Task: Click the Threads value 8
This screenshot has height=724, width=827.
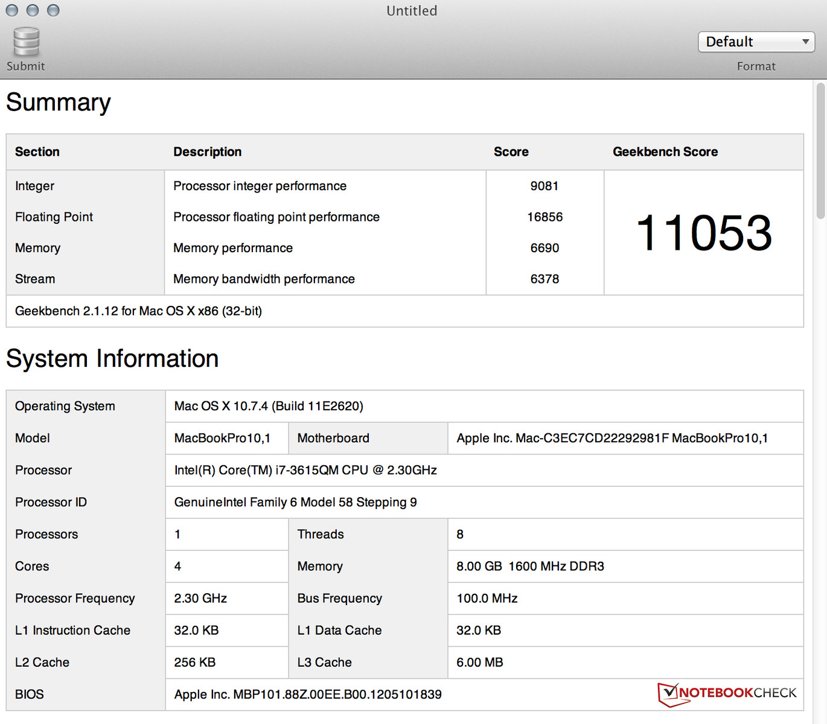Action: (460, 534)
